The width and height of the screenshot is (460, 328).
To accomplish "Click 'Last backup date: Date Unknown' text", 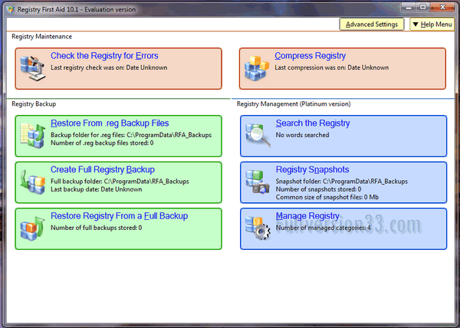I will (x=97, y=189).
